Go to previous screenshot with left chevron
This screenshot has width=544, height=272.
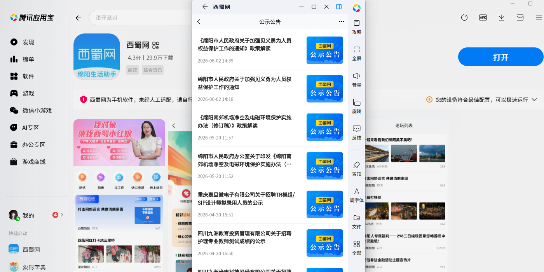coord(174,126)
